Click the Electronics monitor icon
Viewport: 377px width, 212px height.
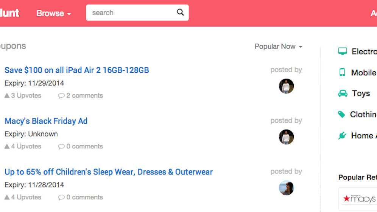[x=343, y=51]
